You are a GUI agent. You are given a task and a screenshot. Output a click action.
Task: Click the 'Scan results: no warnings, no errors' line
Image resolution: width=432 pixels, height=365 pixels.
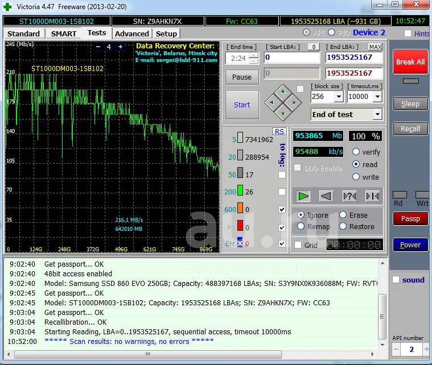pos(129,341)
